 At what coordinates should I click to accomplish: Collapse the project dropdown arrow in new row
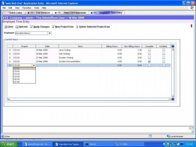34,65
